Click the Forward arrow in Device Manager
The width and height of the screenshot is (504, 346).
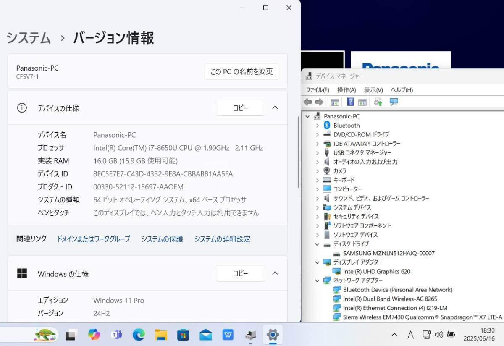(320, 102)
